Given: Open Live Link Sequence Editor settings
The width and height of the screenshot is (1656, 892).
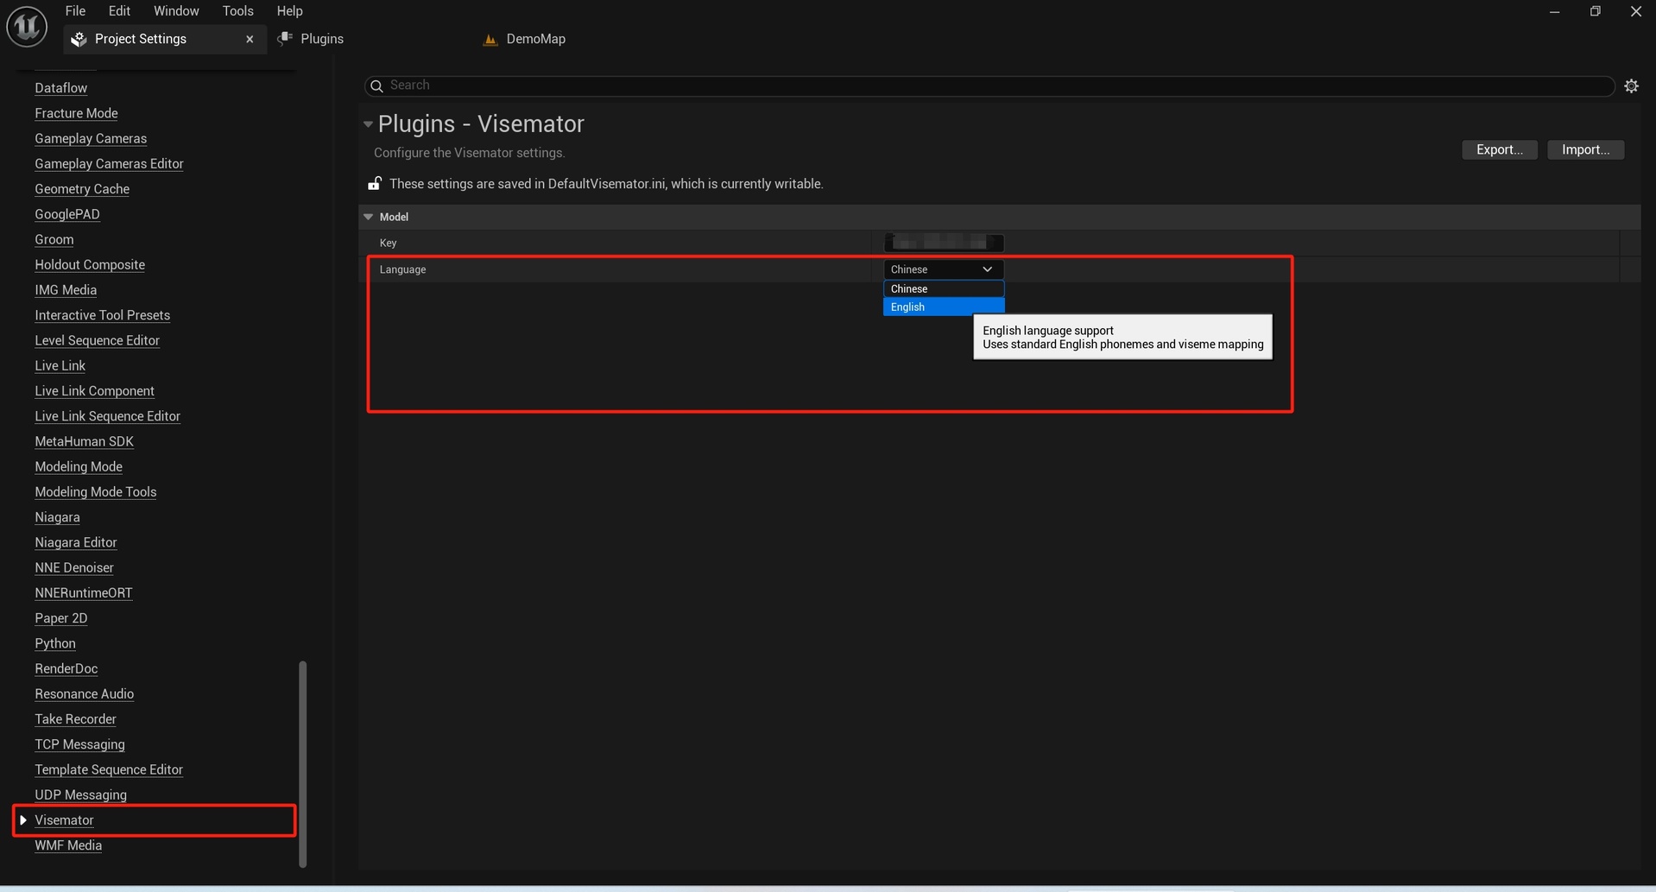Looking at the screenshot, I should click(108, 416).
